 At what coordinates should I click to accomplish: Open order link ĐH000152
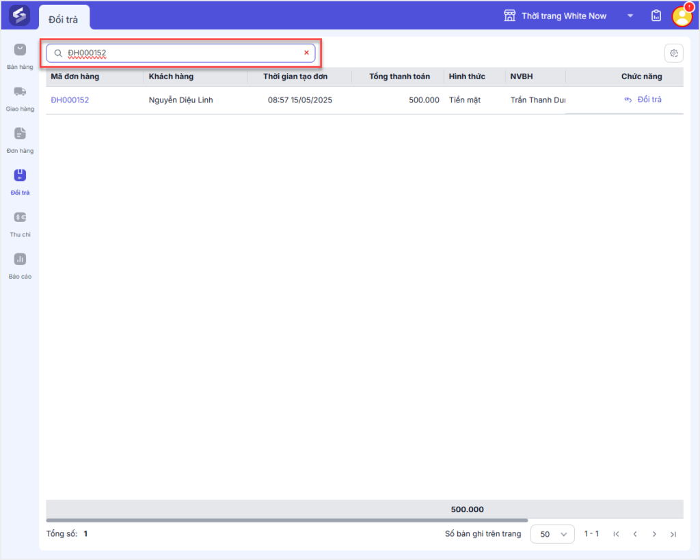point(70,100)
